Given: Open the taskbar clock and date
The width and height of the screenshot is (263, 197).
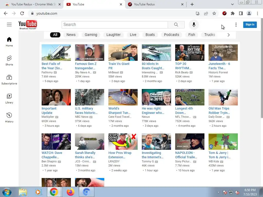Looking at the screenshot, I should click(250, 192).
